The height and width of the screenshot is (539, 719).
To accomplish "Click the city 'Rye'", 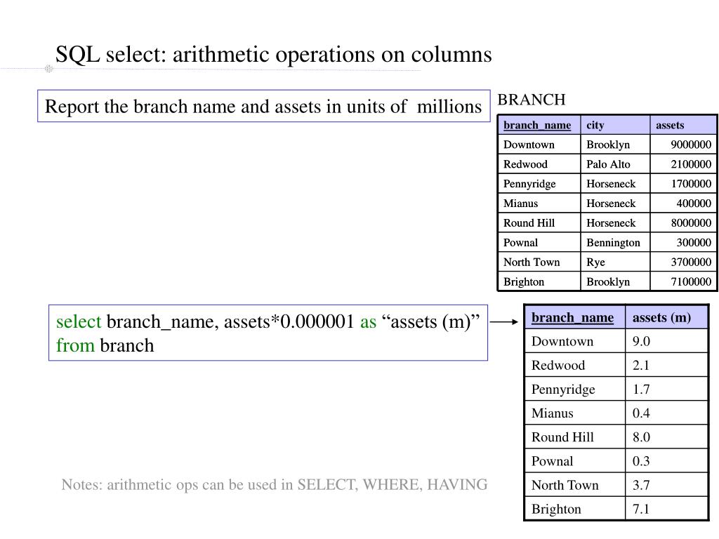I will [x=595, y=262].
